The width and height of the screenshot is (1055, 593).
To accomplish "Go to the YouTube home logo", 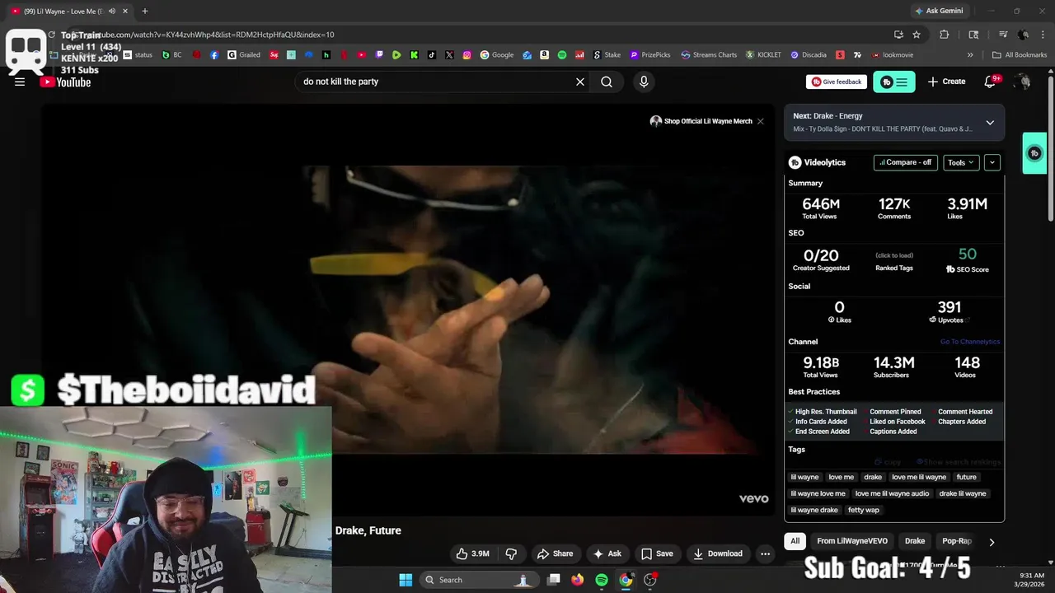I will (65, 82).
